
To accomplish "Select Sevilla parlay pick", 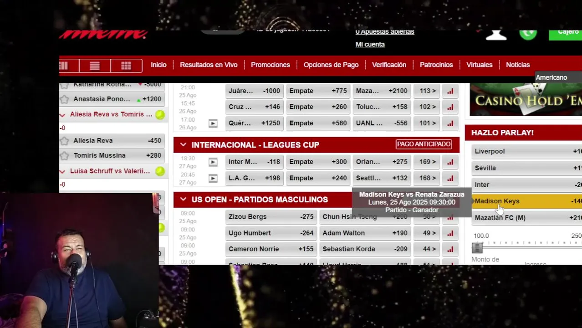I will tap(527, 168).
